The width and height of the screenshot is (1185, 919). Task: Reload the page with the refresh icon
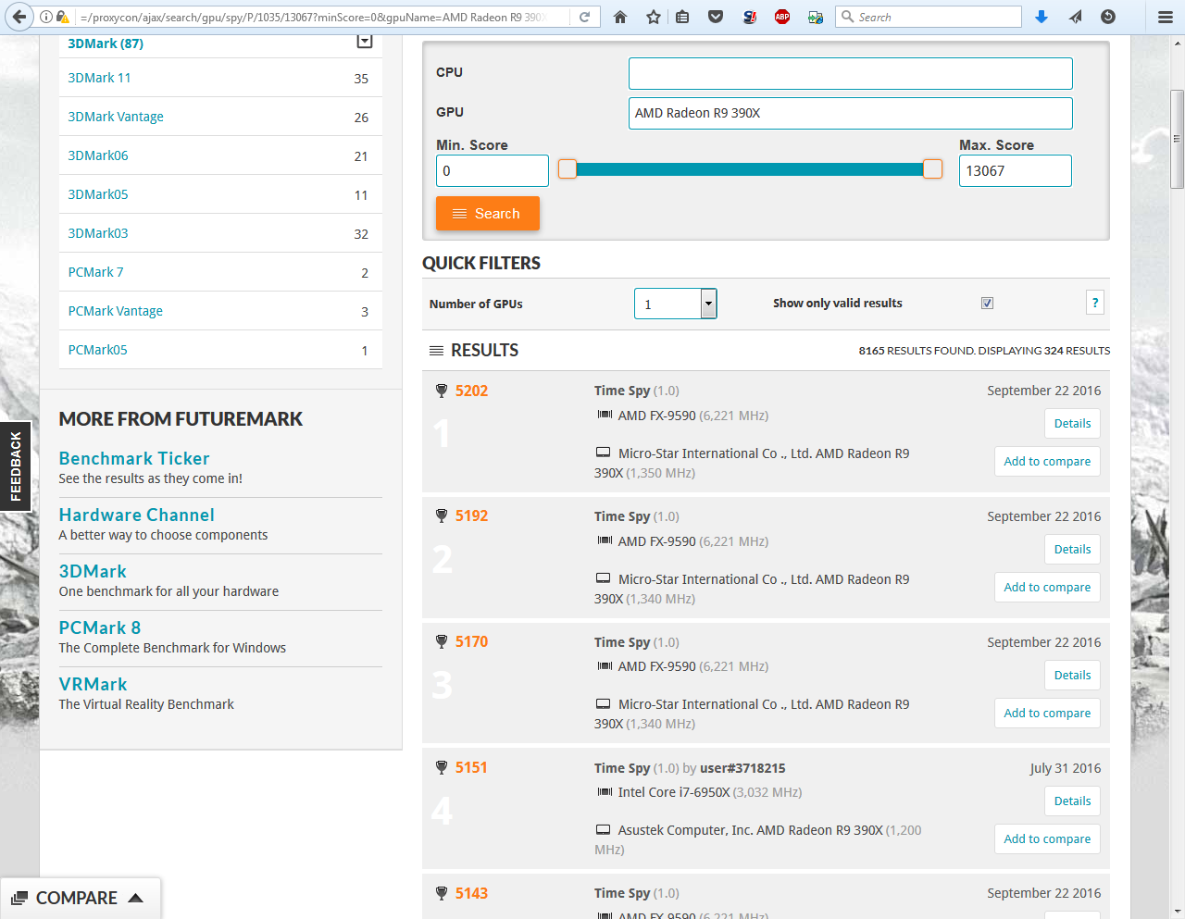(585, 17)
